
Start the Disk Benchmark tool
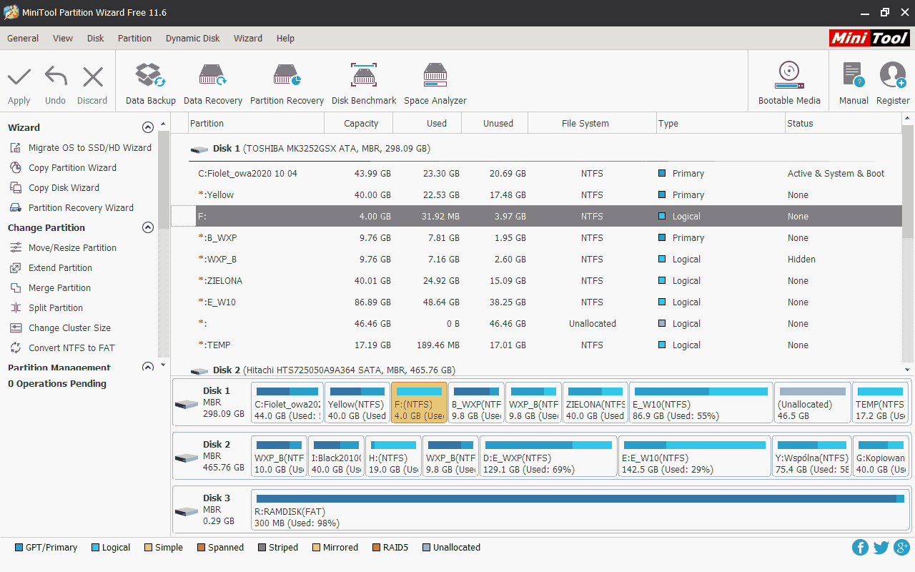(363, 83)
